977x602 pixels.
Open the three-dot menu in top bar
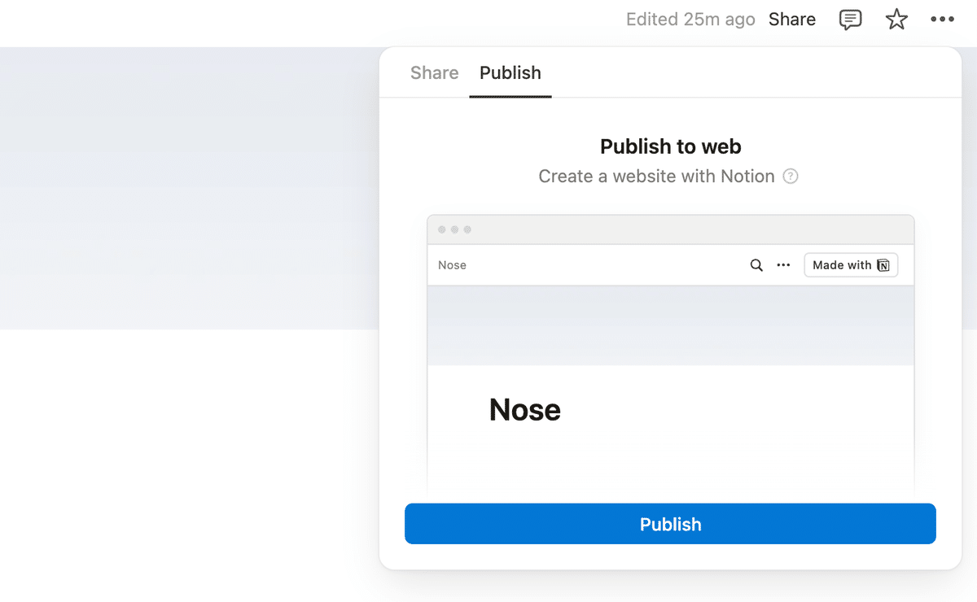click(x=942, y=20)
